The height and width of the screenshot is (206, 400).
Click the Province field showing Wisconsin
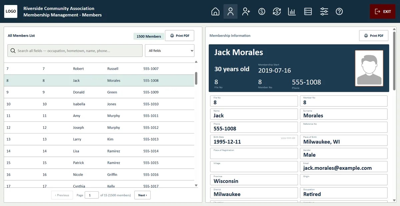pos(254,180)
